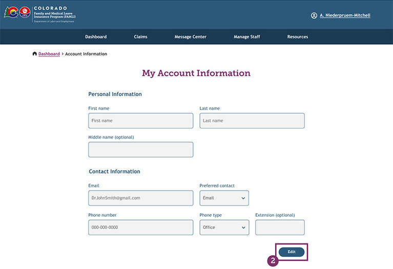
Task: Open the Message Center
Action: pos(190,36)
